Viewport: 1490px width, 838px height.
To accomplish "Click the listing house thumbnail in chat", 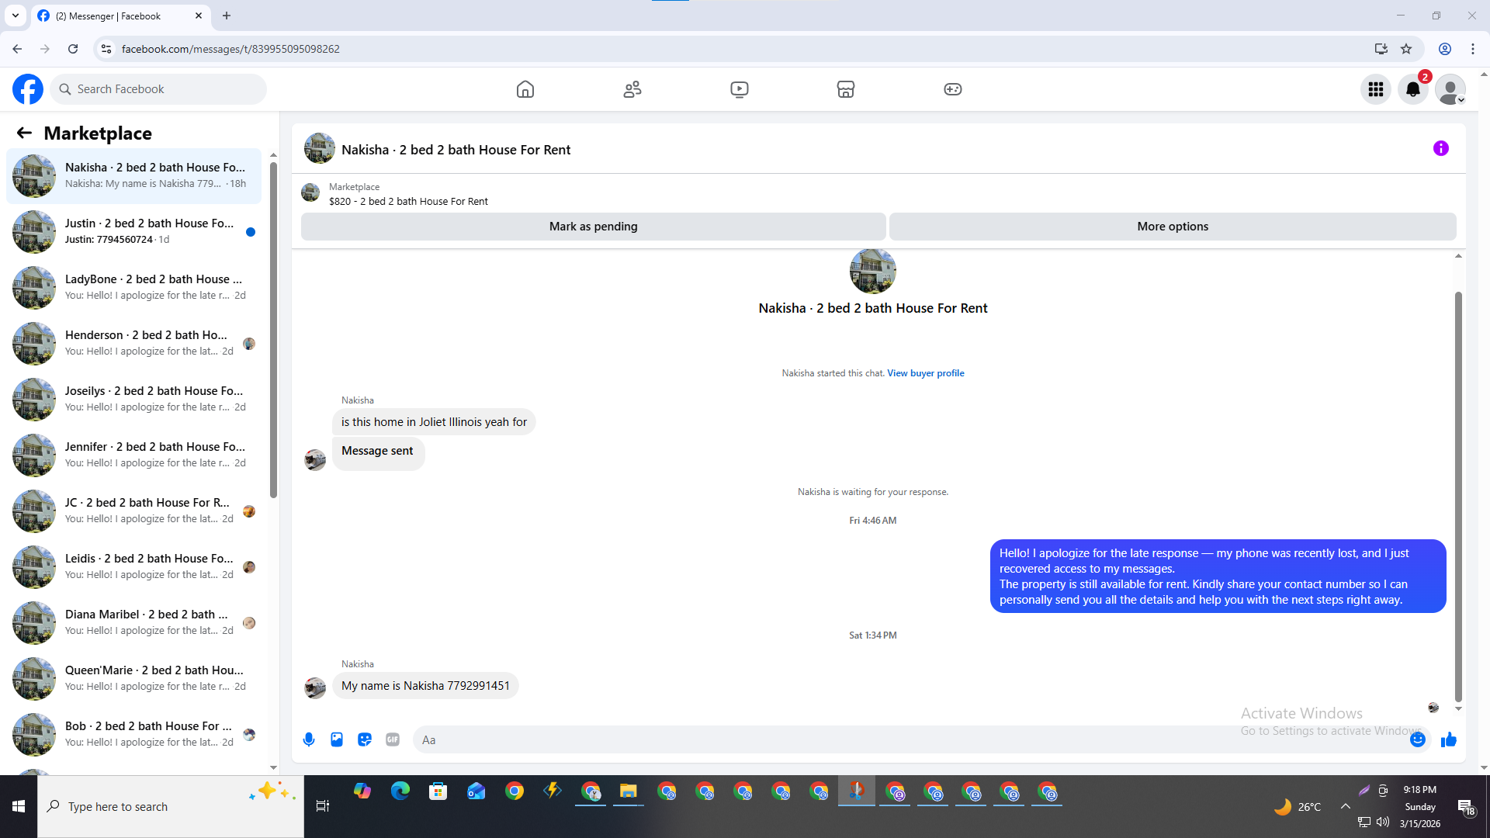I will point(873,271).
